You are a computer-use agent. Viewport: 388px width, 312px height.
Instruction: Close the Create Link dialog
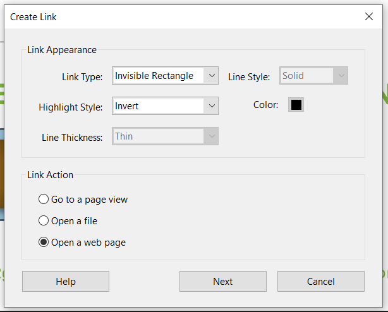(369, 17)
